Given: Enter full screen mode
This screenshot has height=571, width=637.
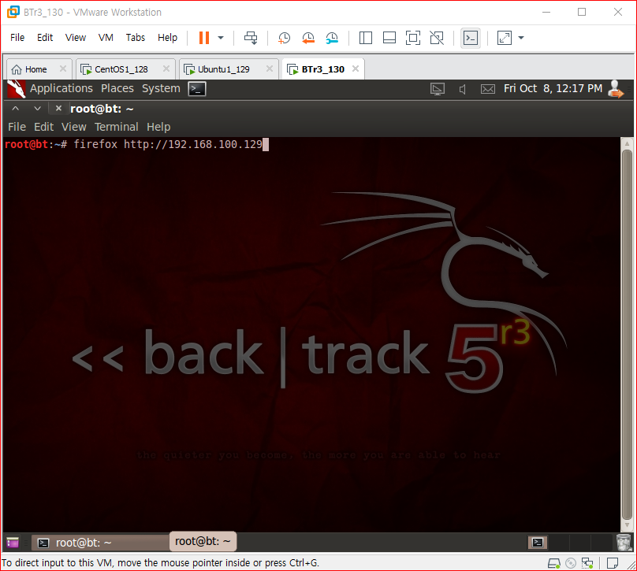Looking at the screenshot, I should pyautogui.click(x=413, y=38).
